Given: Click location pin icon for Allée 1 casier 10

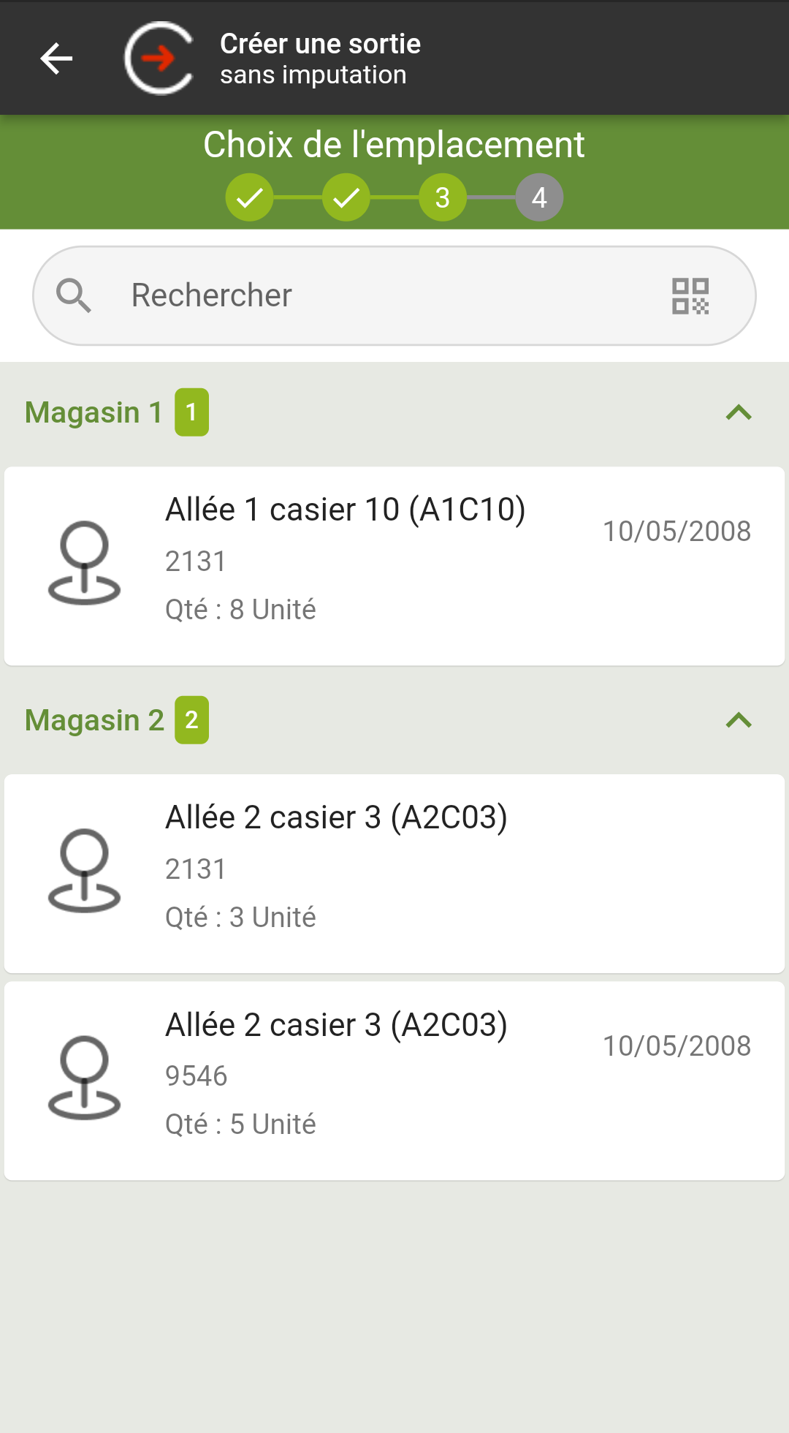Looking at the screenshot, I should point(84,563).
